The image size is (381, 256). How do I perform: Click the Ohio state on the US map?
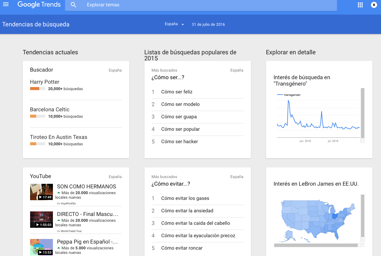tap(335, 216)
